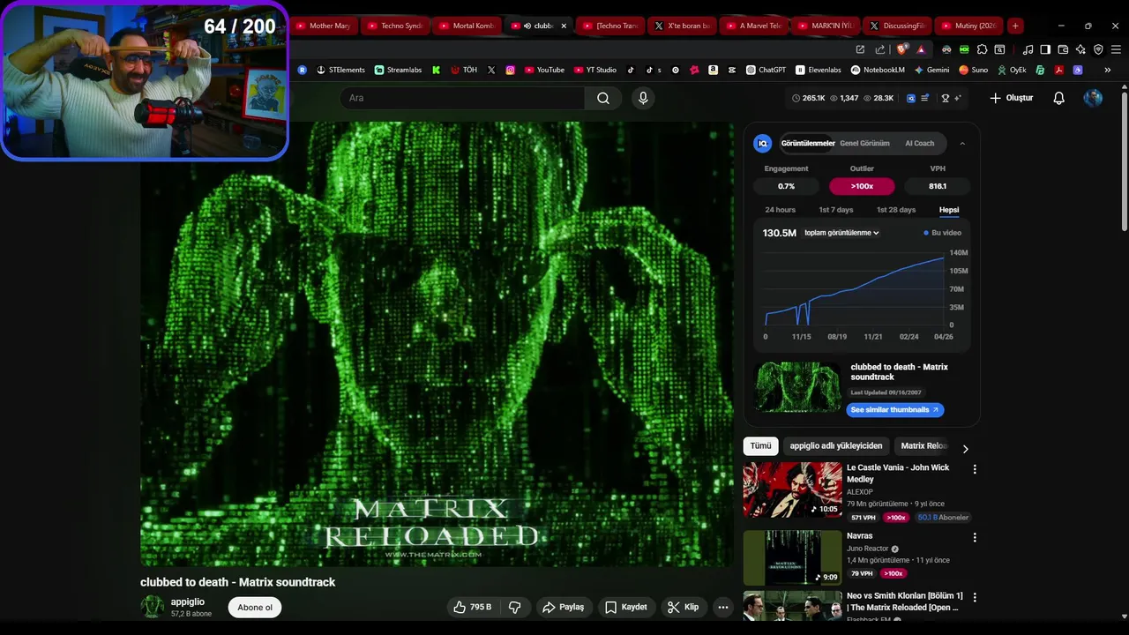Switch to the Genel Görünüm tab

[864, 143]
